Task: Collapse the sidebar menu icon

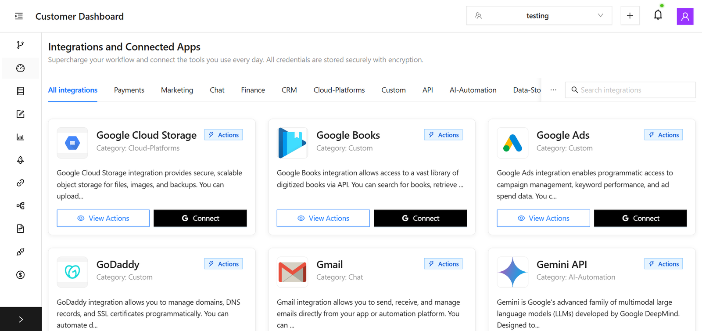Action: pos(19,16)
